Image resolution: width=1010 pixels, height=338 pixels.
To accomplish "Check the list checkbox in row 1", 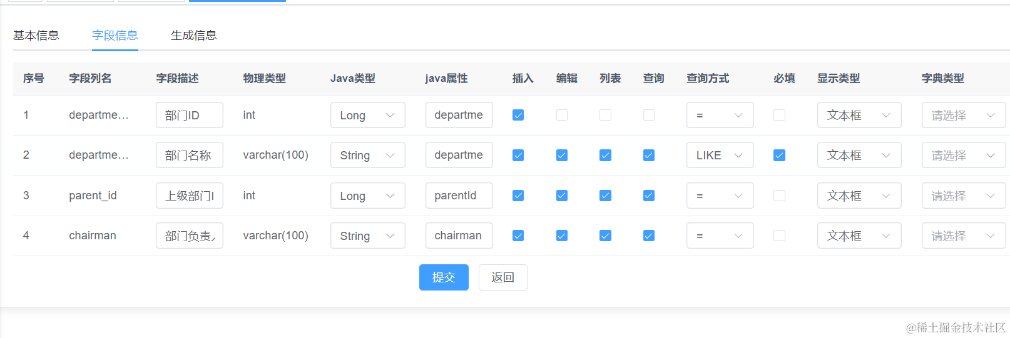I will tap(605, 115).
